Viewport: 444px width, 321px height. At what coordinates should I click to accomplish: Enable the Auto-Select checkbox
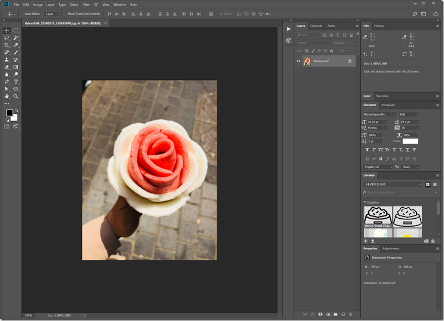(x=22, y=13)
